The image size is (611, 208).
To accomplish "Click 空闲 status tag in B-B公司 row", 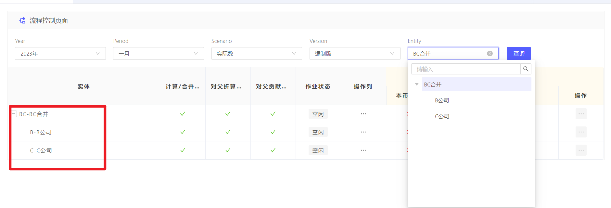I will tap(318, 132).
